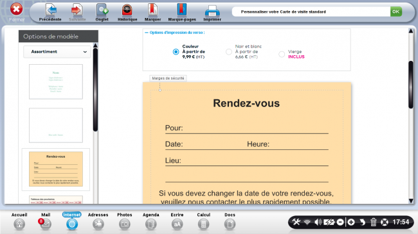Click the template panel scroll-up arrow
This screenshot has height=234, width=418.
click(x=95, y=46)
